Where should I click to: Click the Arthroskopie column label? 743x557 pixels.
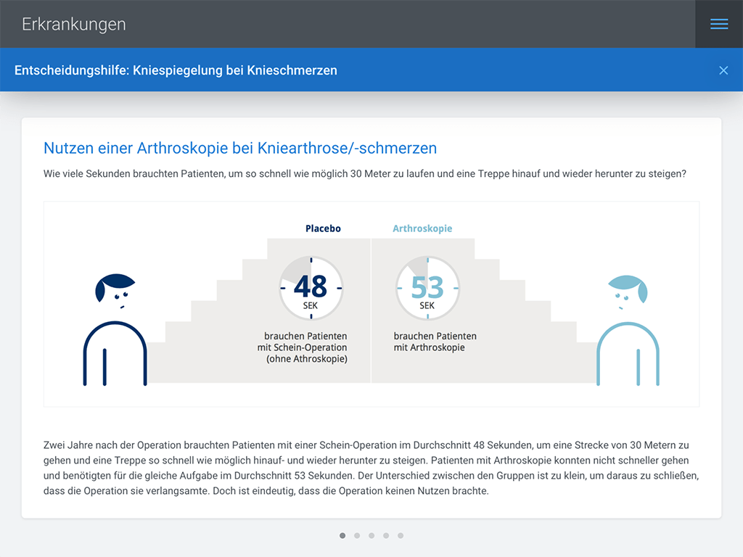pyautogui.click(x=422, y=228)
